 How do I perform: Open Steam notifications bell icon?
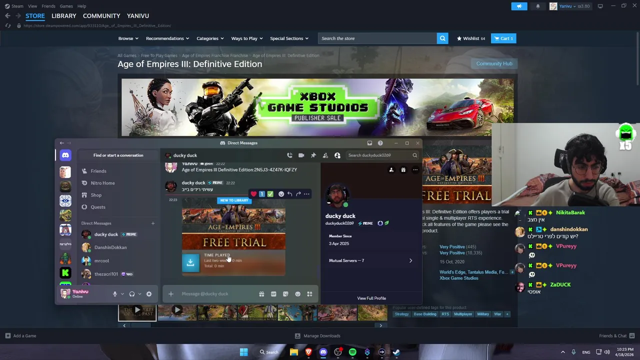(538, 6)
